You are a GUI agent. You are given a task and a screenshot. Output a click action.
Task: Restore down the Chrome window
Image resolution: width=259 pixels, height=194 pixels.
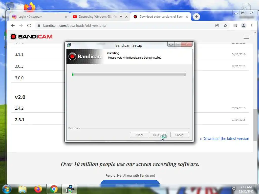tap(243, 13)
